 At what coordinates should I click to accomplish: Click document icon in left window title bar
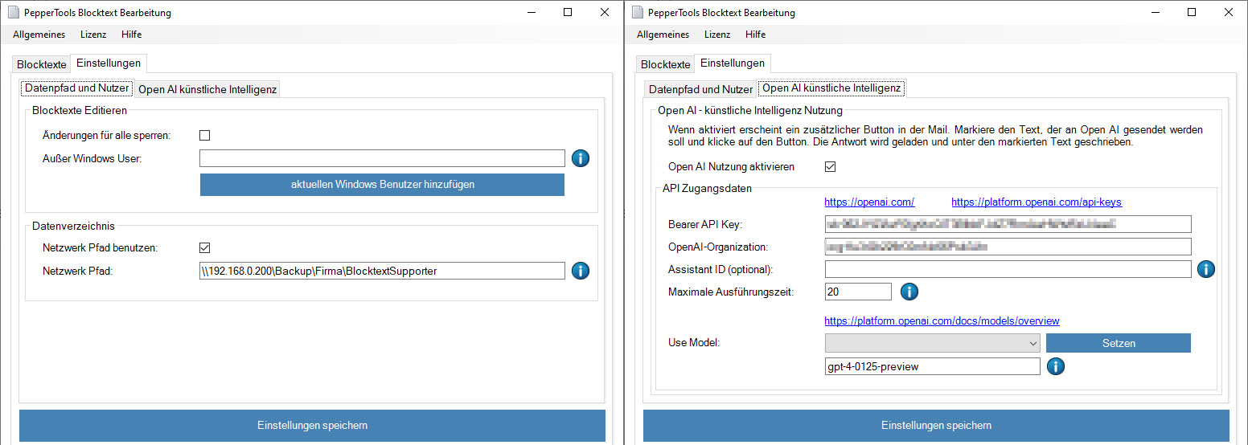pos(14,12)
